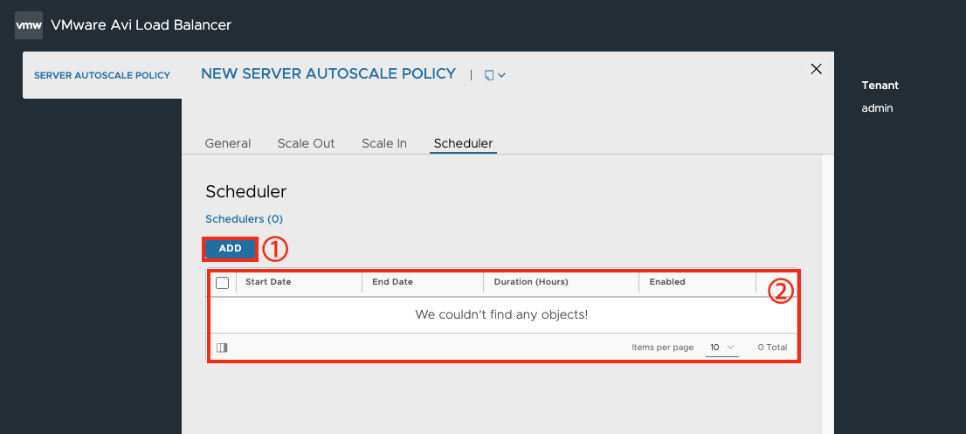Click the ADD button to add a scheduler
The width and height of the screenshot is (966, 434).
[230, 249]
